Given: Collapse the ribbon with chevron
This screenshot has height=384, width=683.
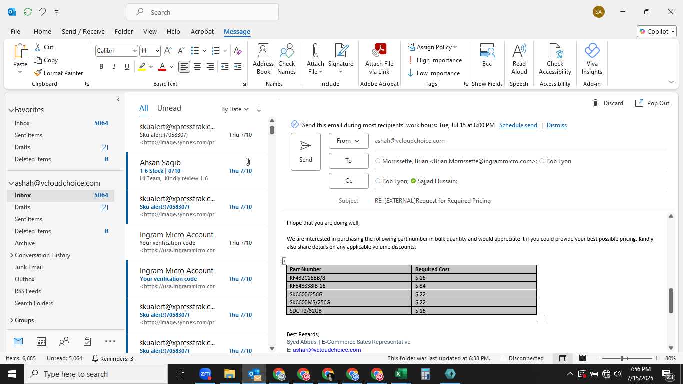Looking at the screenshot, I should click(x=671, y=82).
